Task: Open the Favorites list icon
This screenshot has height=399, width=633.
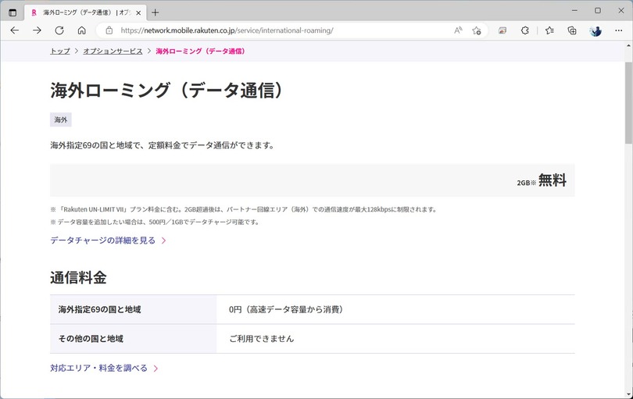Action: [x=549, y=30]
